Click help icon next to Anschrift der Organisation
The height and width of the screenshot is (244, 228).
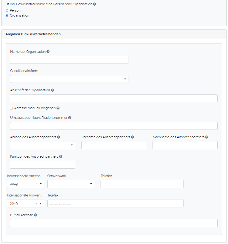(52, 90)
